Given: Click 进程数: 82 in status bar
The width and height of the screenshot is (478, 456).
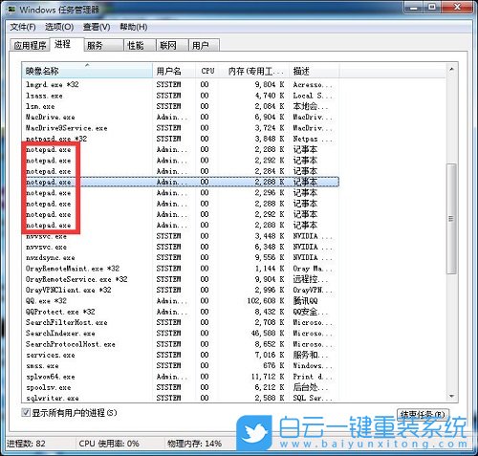Looking at the screenshot, I should 26,444.
